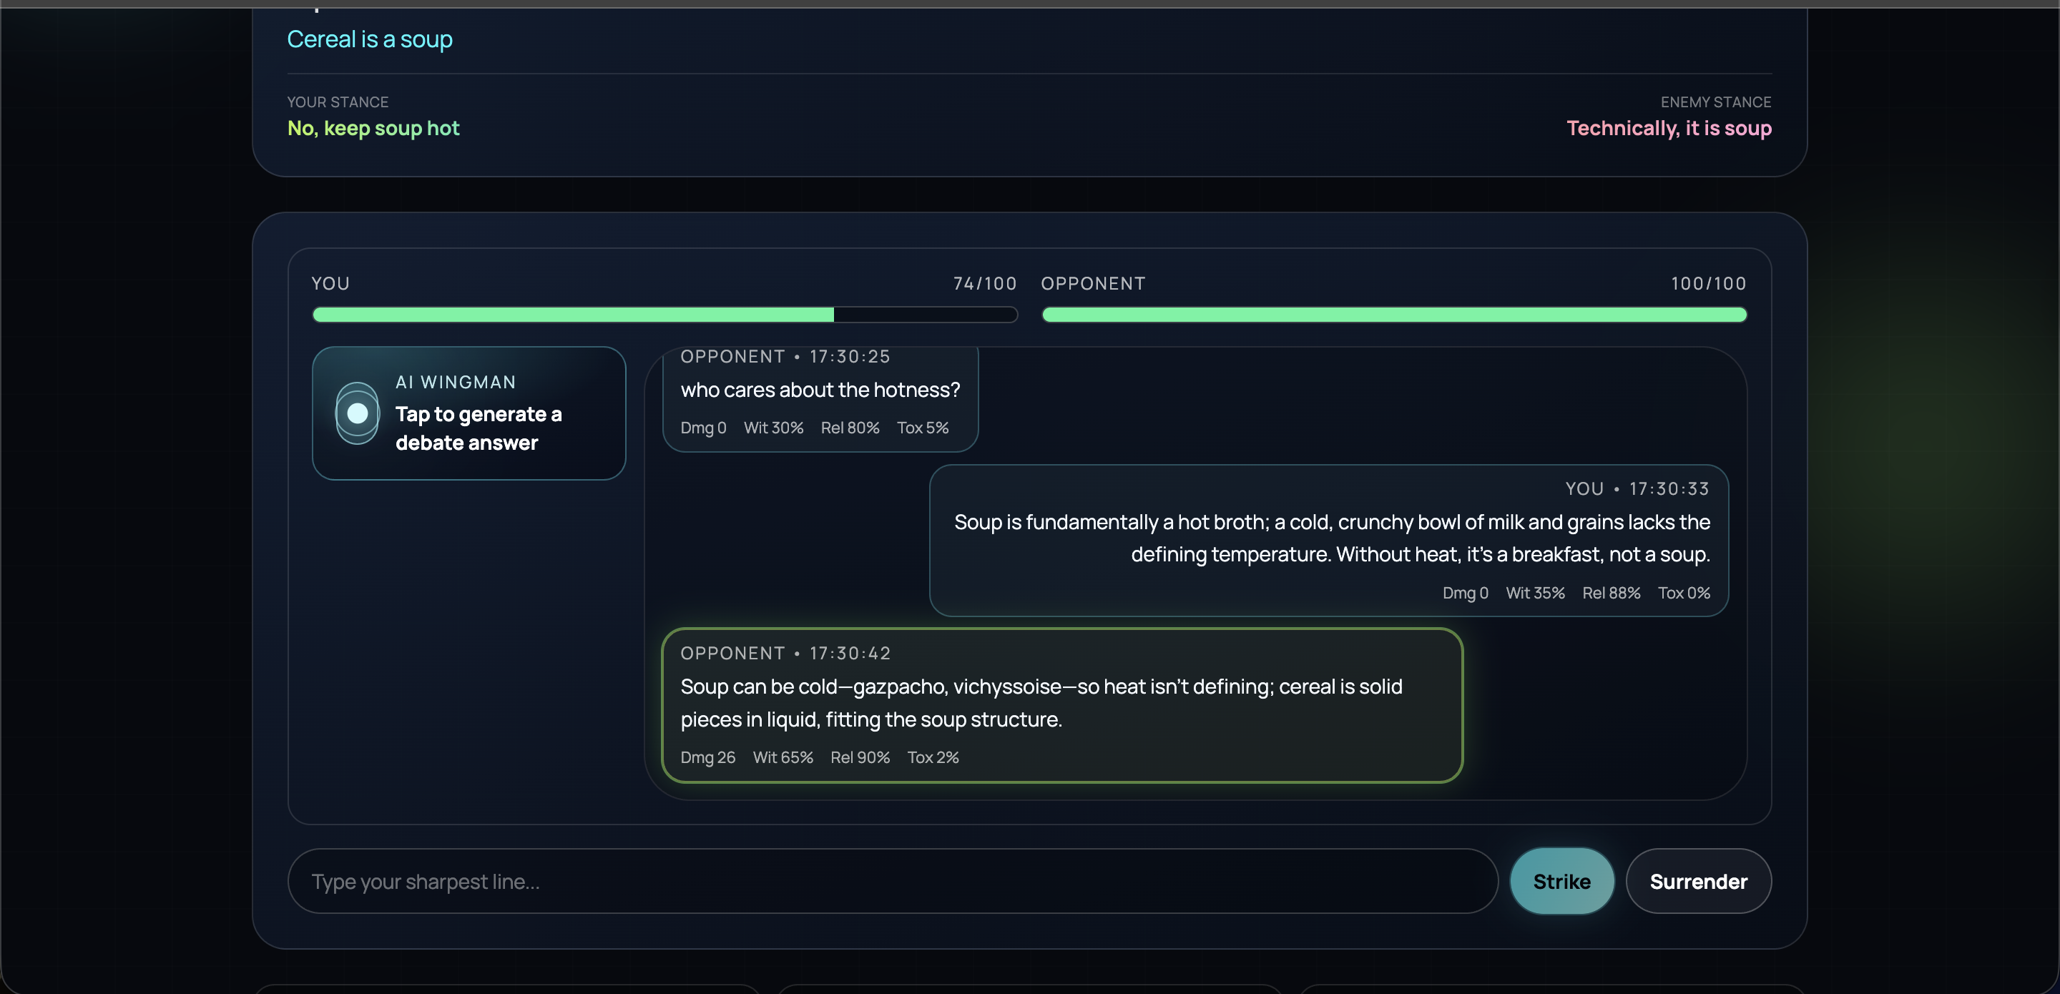Click 'Technically, it is soup' enemy stance
This screenshot has width=2060, height=994.
pyautogui.click(x=1668, y=128)
